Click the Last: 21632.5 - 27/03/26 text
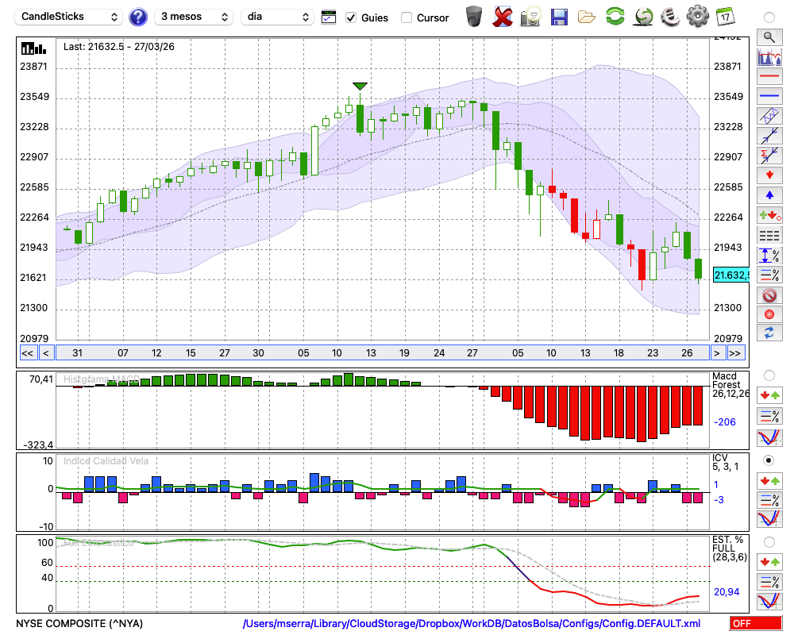 [x=119, y=47]
